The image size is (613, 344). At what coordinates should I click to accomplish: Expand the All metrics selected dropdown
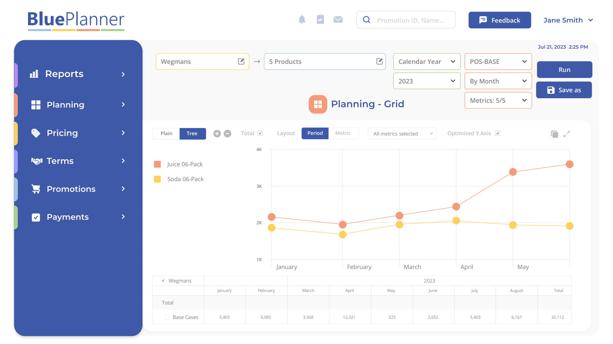(x=402, y=133)
